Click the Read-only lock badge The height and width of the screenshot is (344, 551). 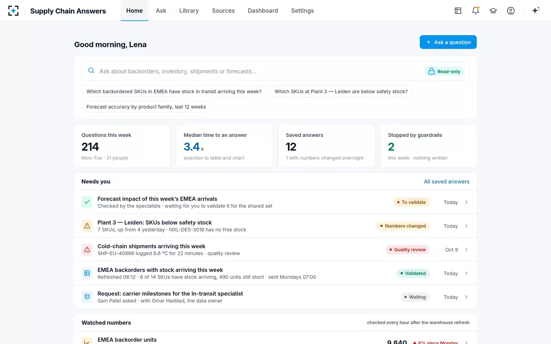[x=444, y=71]
